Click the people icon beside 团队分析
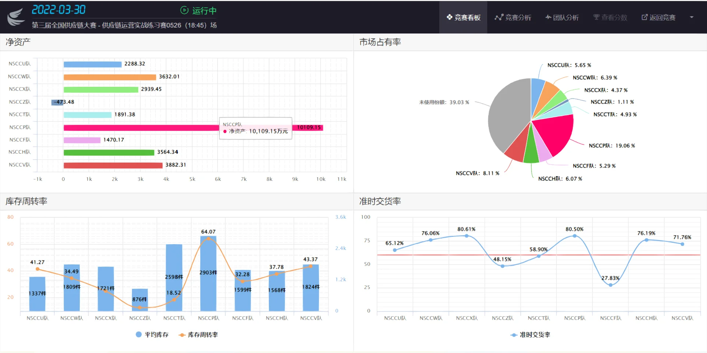The image size is (707, 353). click(x=548, y=17)
